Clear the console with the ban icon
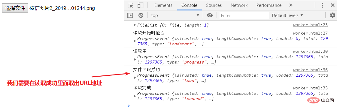Screen dimensions: 337x110 [141, 15]
